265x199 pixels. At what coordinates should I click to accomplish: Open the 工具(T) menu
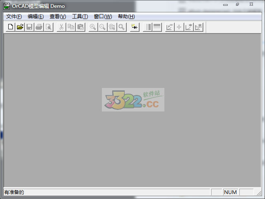coord(80,17)
